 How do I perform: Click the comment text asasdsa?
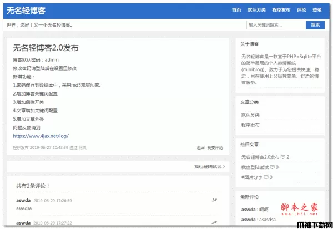pyautogui.click(x=24, y=208)
